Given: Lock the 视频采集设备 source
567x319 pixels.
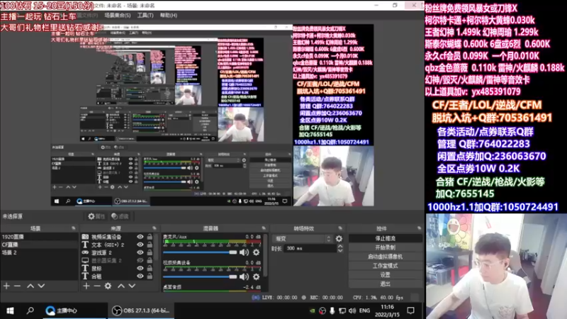Looking at the screenshot, I should [x=150, y=237].
